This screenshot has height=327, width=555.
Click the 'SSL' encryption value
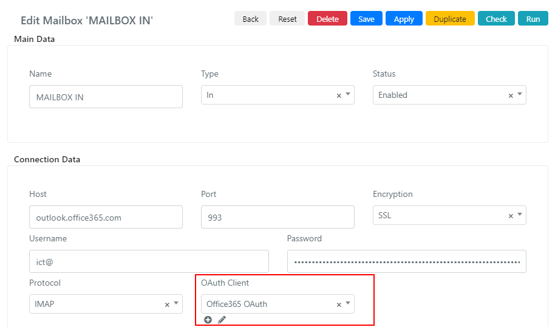pyautogui.click(x=385, y=215)
